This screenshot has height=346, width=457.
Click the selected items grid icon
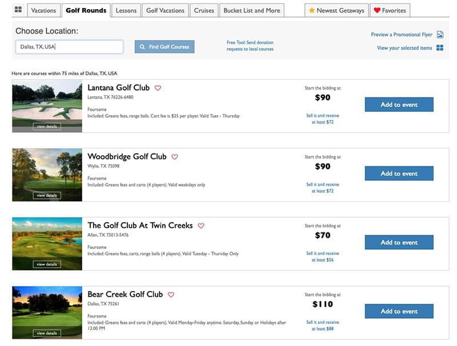tap(440, 48)
